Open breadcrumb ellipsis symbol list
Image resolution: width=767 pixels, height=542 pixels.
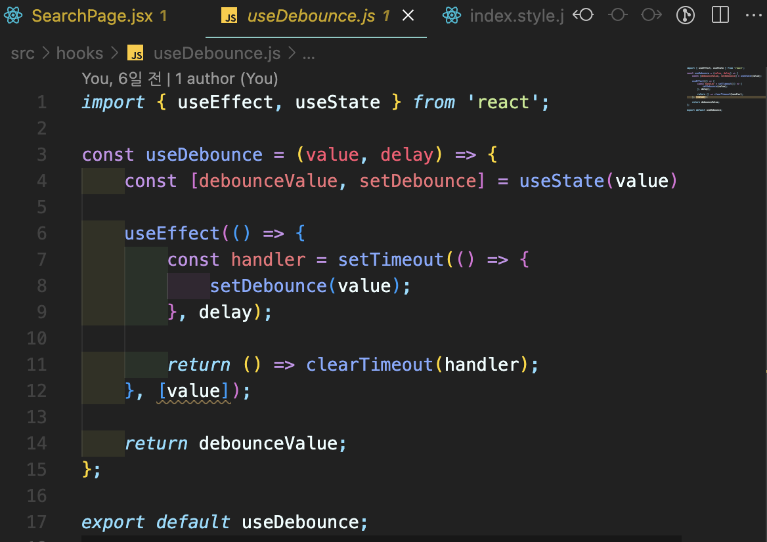tap(309, 54)
